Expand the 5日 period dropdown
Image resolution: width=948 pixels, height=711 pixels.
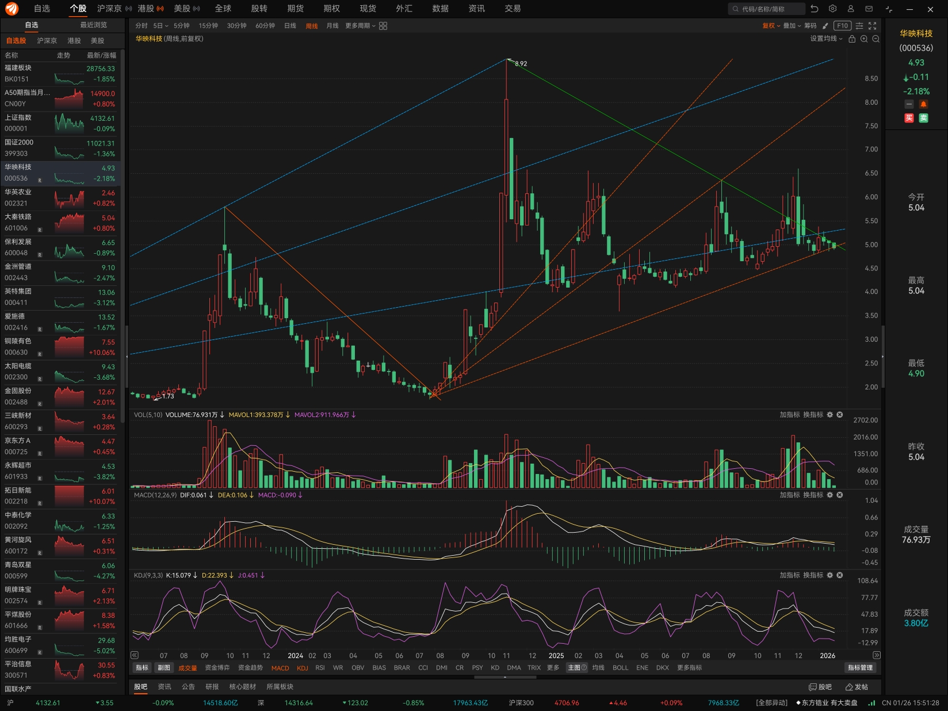point(161,26)
